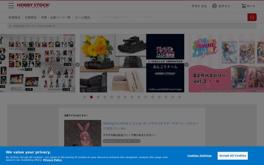Click the ログイン link
This screenshot has height=165, width=264.
click(x=224, y=6)
